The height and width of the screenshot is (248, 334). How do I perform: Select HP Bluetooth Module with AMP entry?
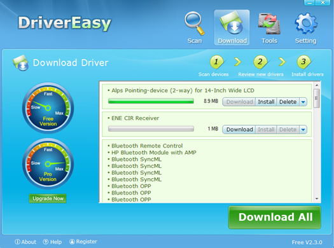[x=154, y=153]
